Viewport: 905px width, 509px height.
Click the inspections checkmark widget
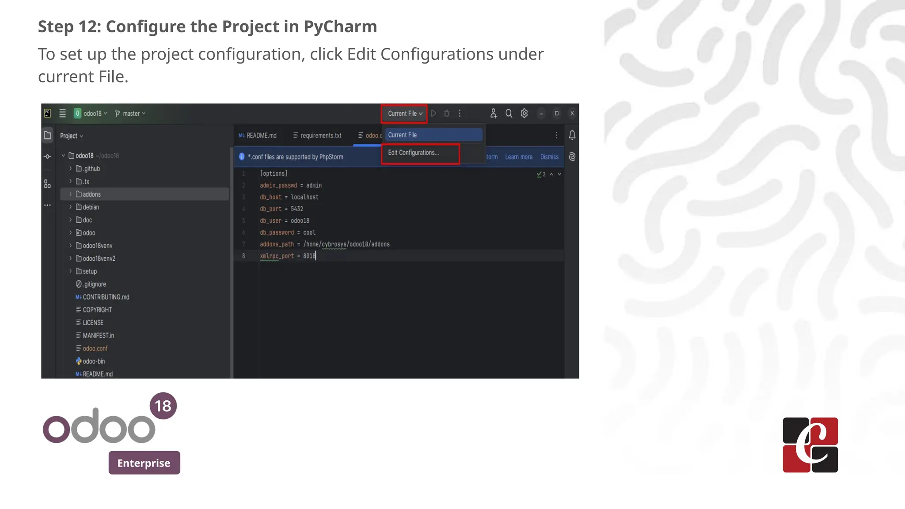tap(541, 174)
